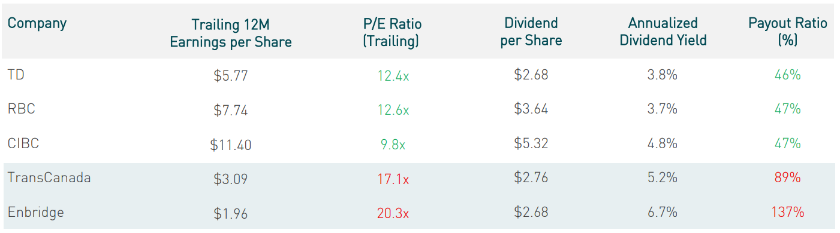Select the $11.40 earnings per share cell

(x=231, y=145)
